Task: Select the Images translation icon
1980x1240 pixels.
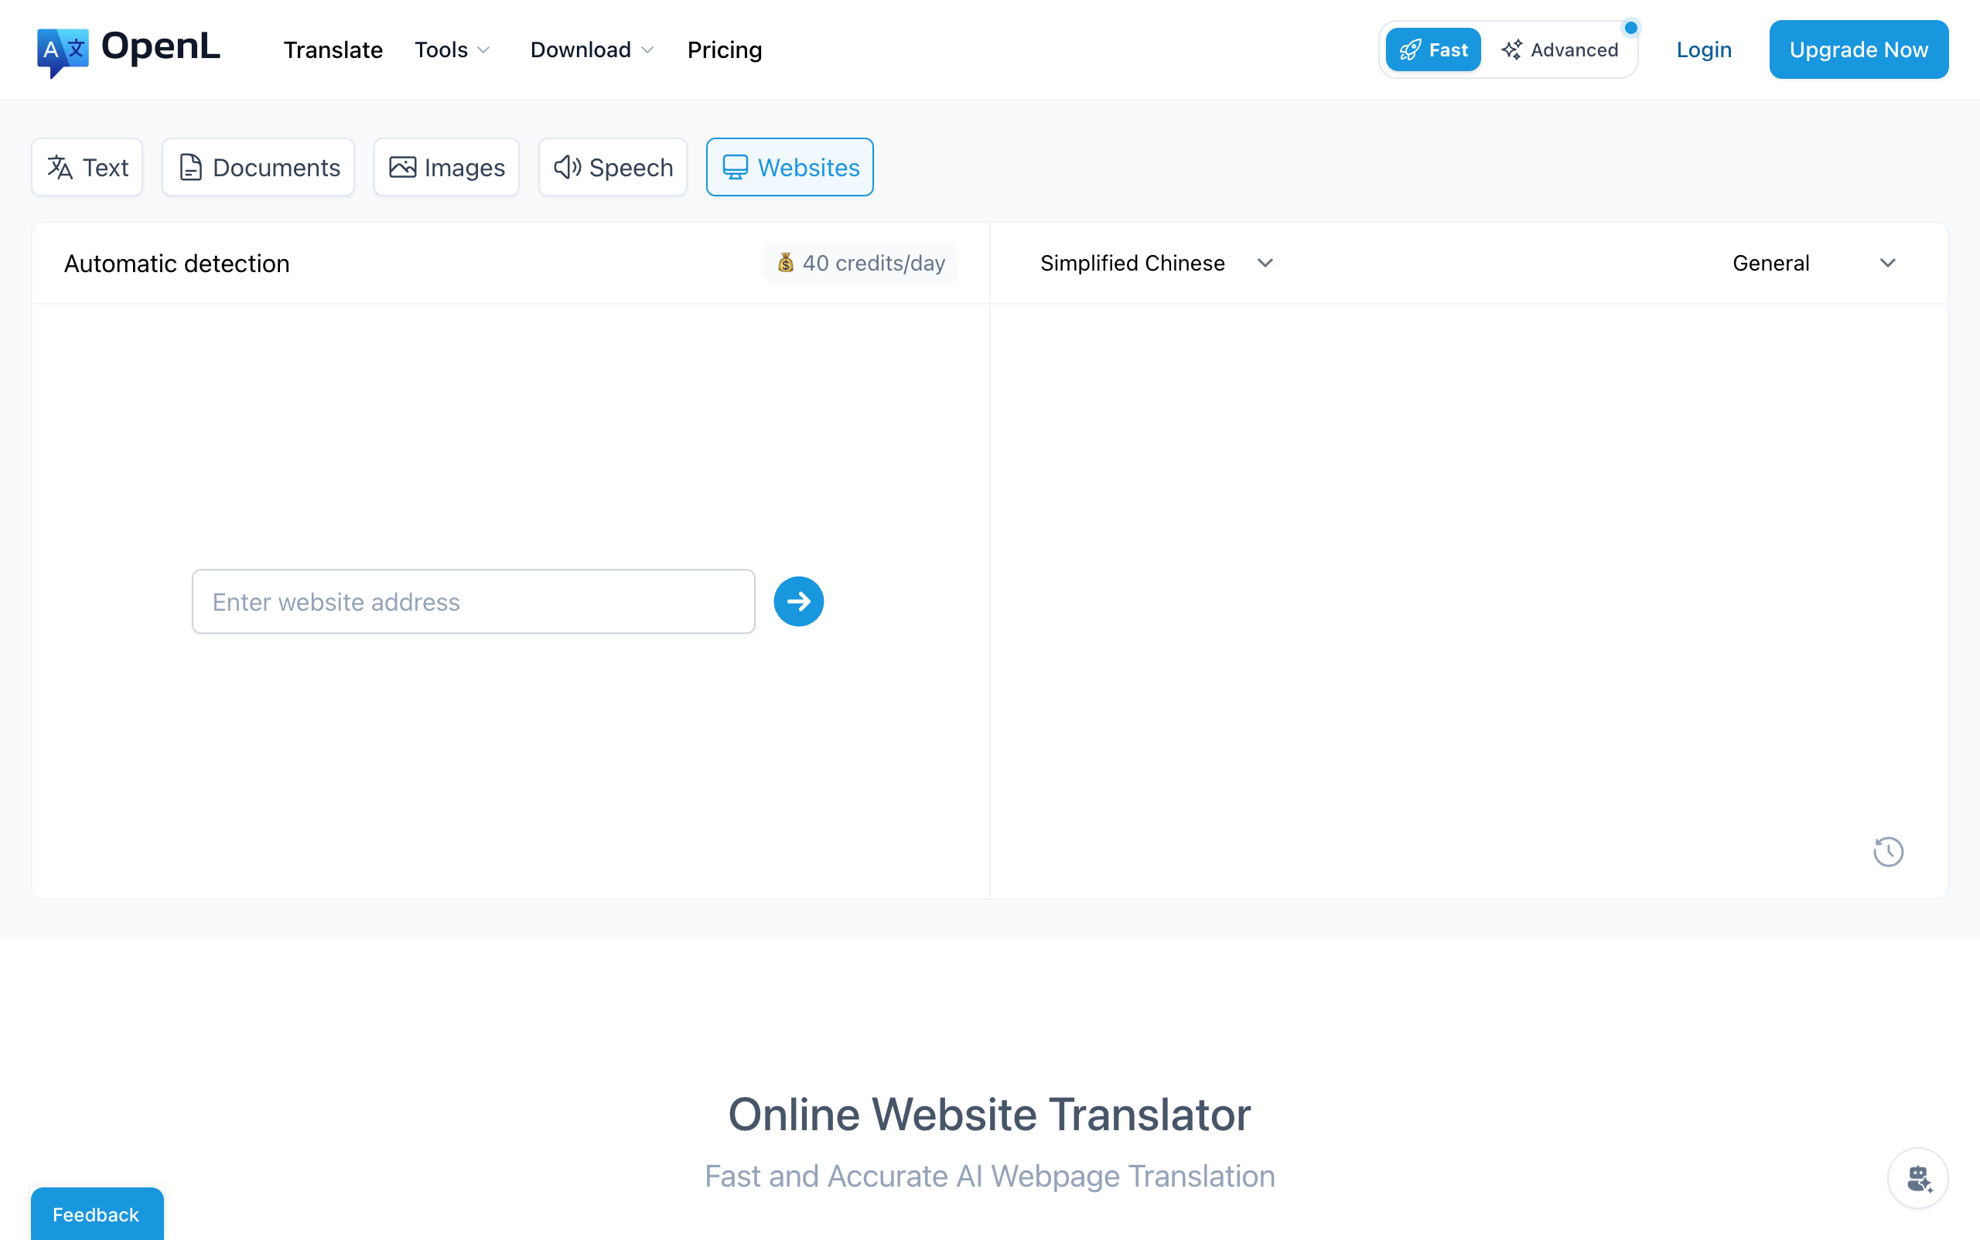Action: 402,166
